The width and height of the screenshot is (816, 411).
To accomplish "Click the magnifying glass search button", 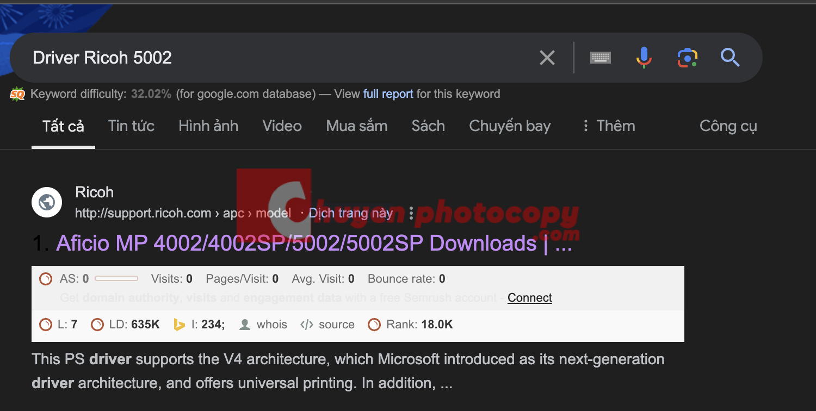I will click(x=730, y=57).
